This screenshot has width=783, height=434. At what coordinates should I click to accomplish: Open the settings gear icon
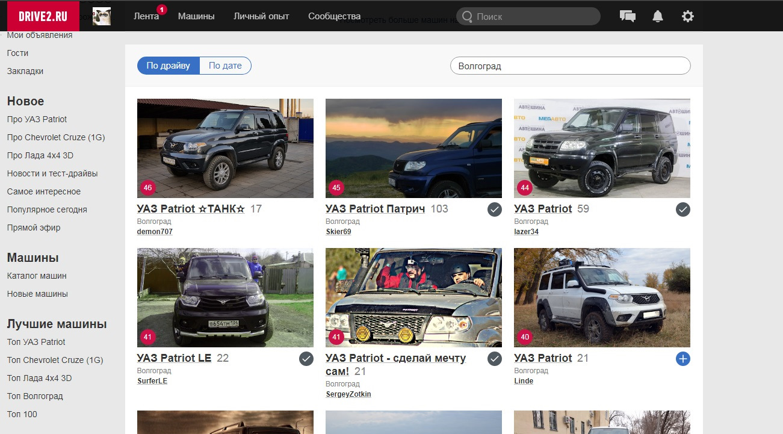(688, 16)
